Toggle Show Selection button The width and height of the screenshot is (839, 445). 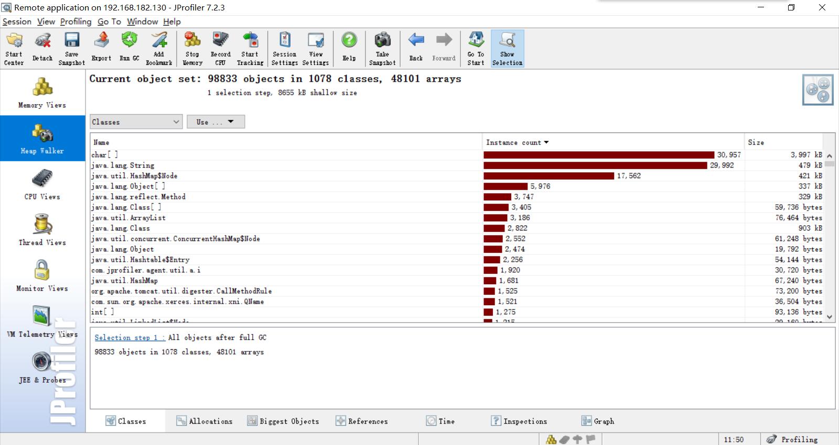tap(507, 49)
